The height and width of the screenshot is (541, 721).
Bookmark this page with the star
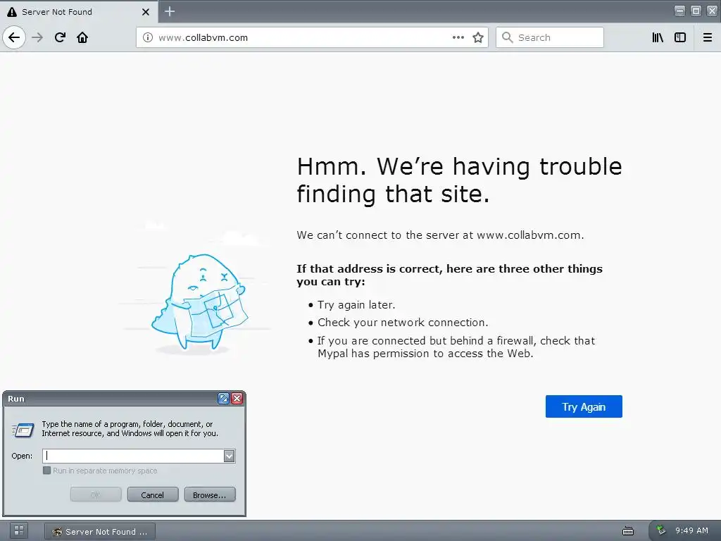point(478,37)
